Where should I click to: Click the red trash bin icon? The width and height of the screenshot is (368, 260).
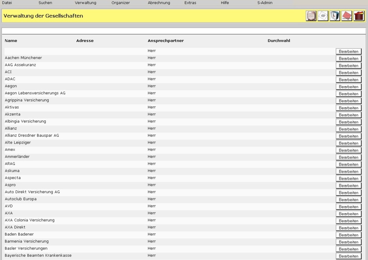point(359,16)
